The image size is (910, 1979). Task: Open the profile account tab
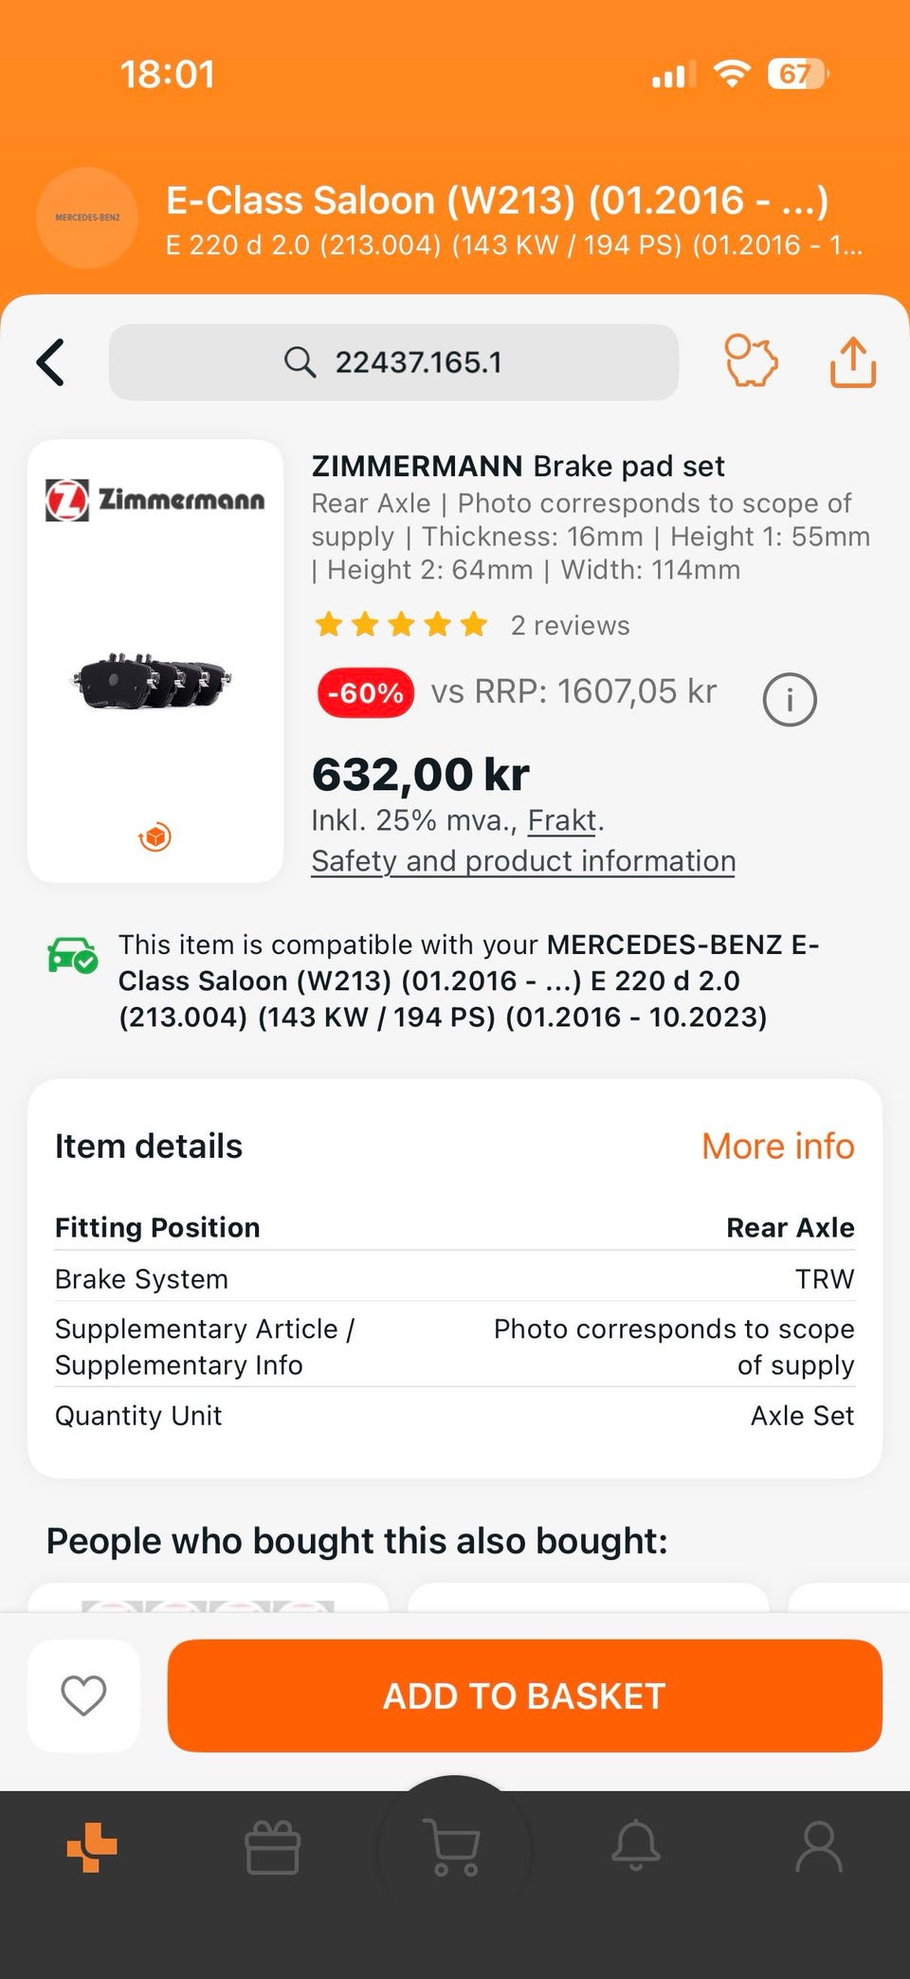818,1847
